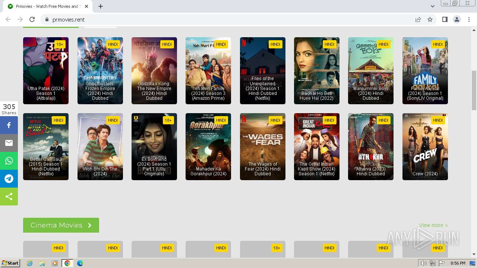Open Woh Bhi Din The (2024) poster
Screen dimensions: 477x268
click(100, 147)
